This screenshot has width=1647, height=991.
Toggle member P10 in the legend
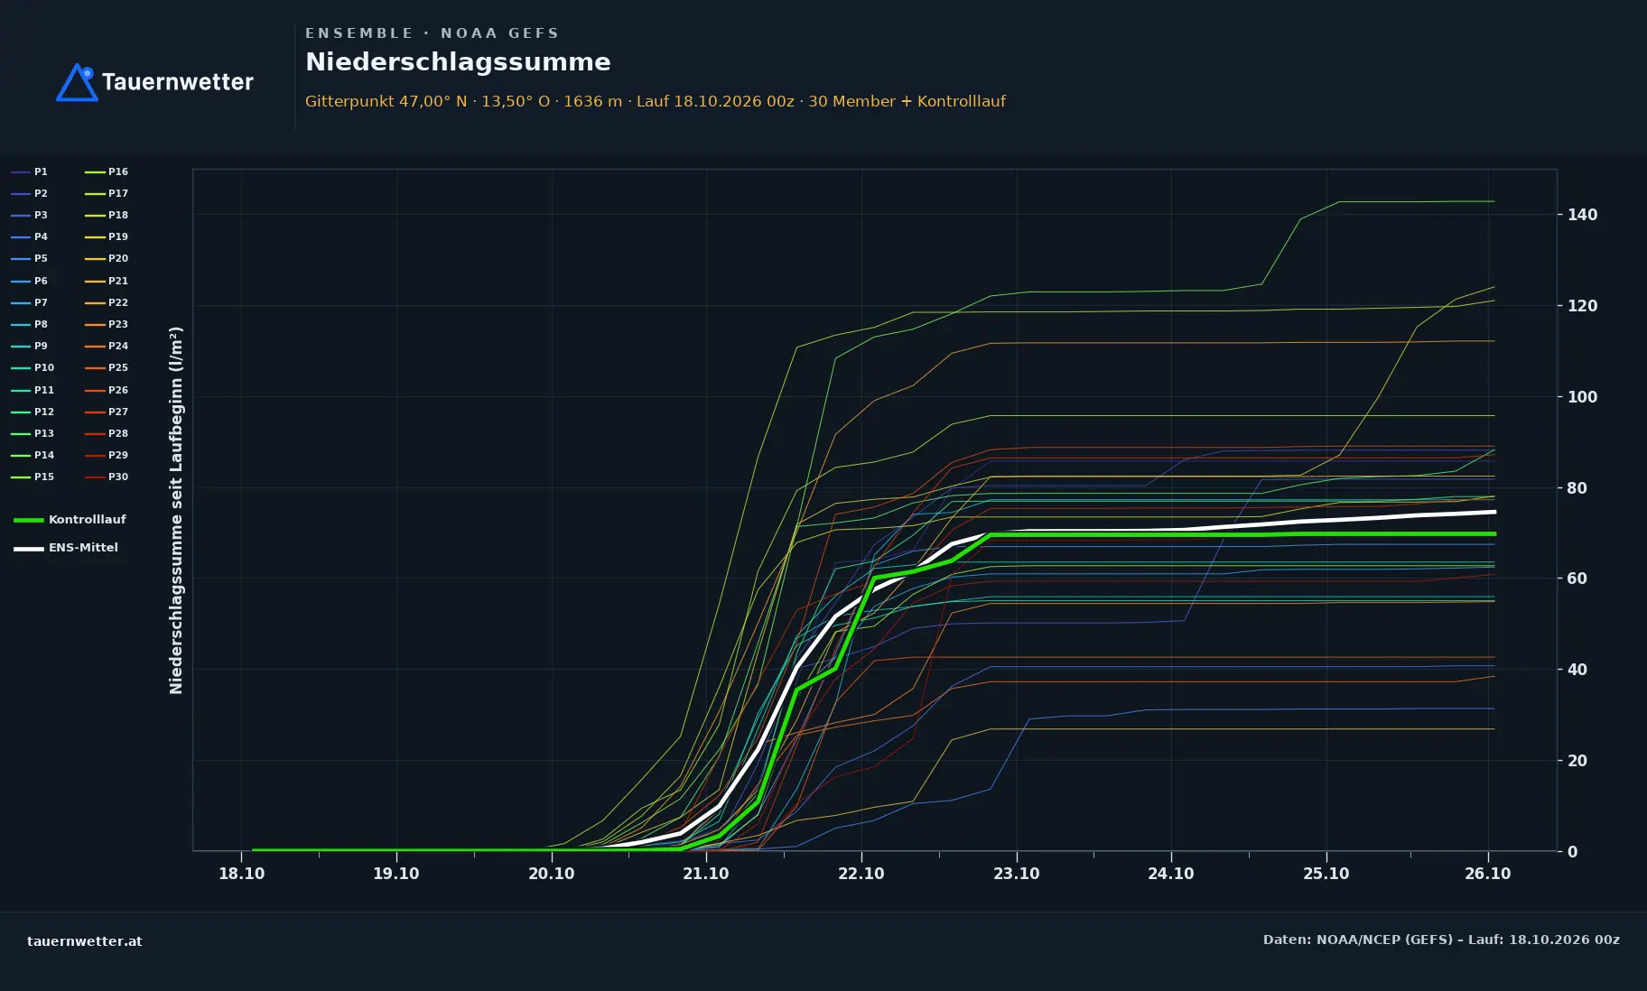(33, 368)
